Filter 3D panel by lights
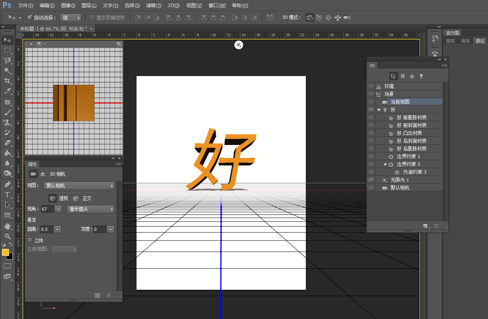Viewport: 488px width, 319px height. tap(421, 76)
